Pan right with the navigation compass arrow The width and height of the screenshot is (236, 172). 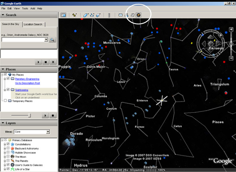pos(218,44)
